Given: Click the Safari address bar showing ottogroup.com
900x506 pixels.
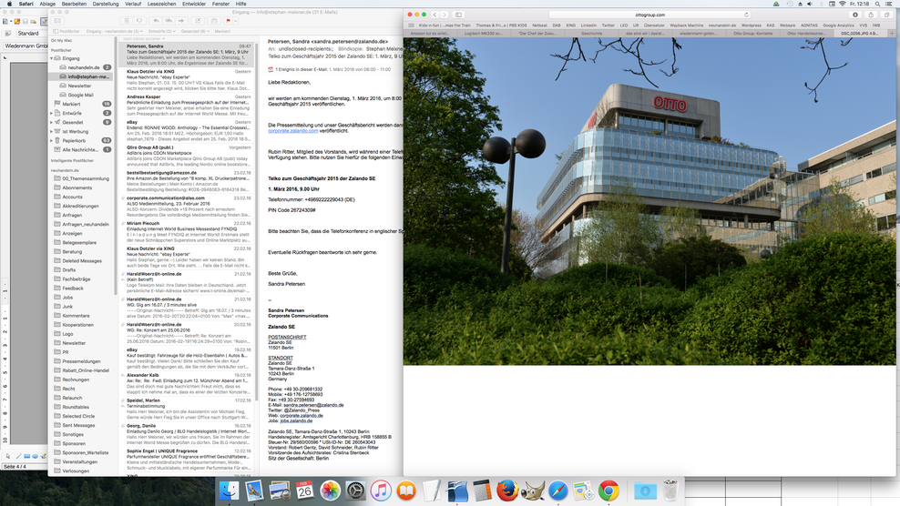Looking at the screenshot, I should coord(649,15).
